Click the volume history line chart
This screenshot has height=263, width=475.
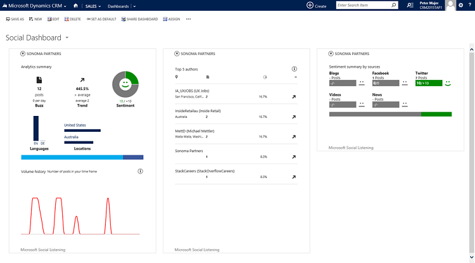[80, 216]
